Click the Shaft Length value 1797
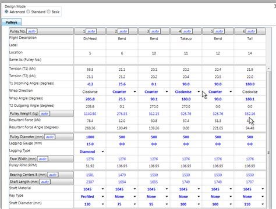This screenshot has width=276, height=209. click(250, 182)
